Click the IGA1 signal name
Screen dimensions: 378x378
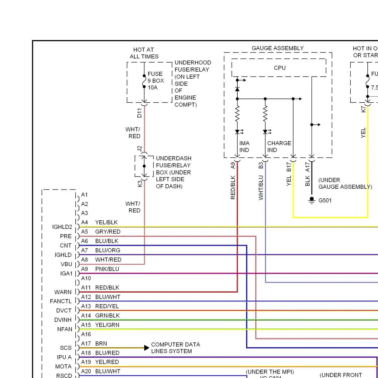point(66,273)
